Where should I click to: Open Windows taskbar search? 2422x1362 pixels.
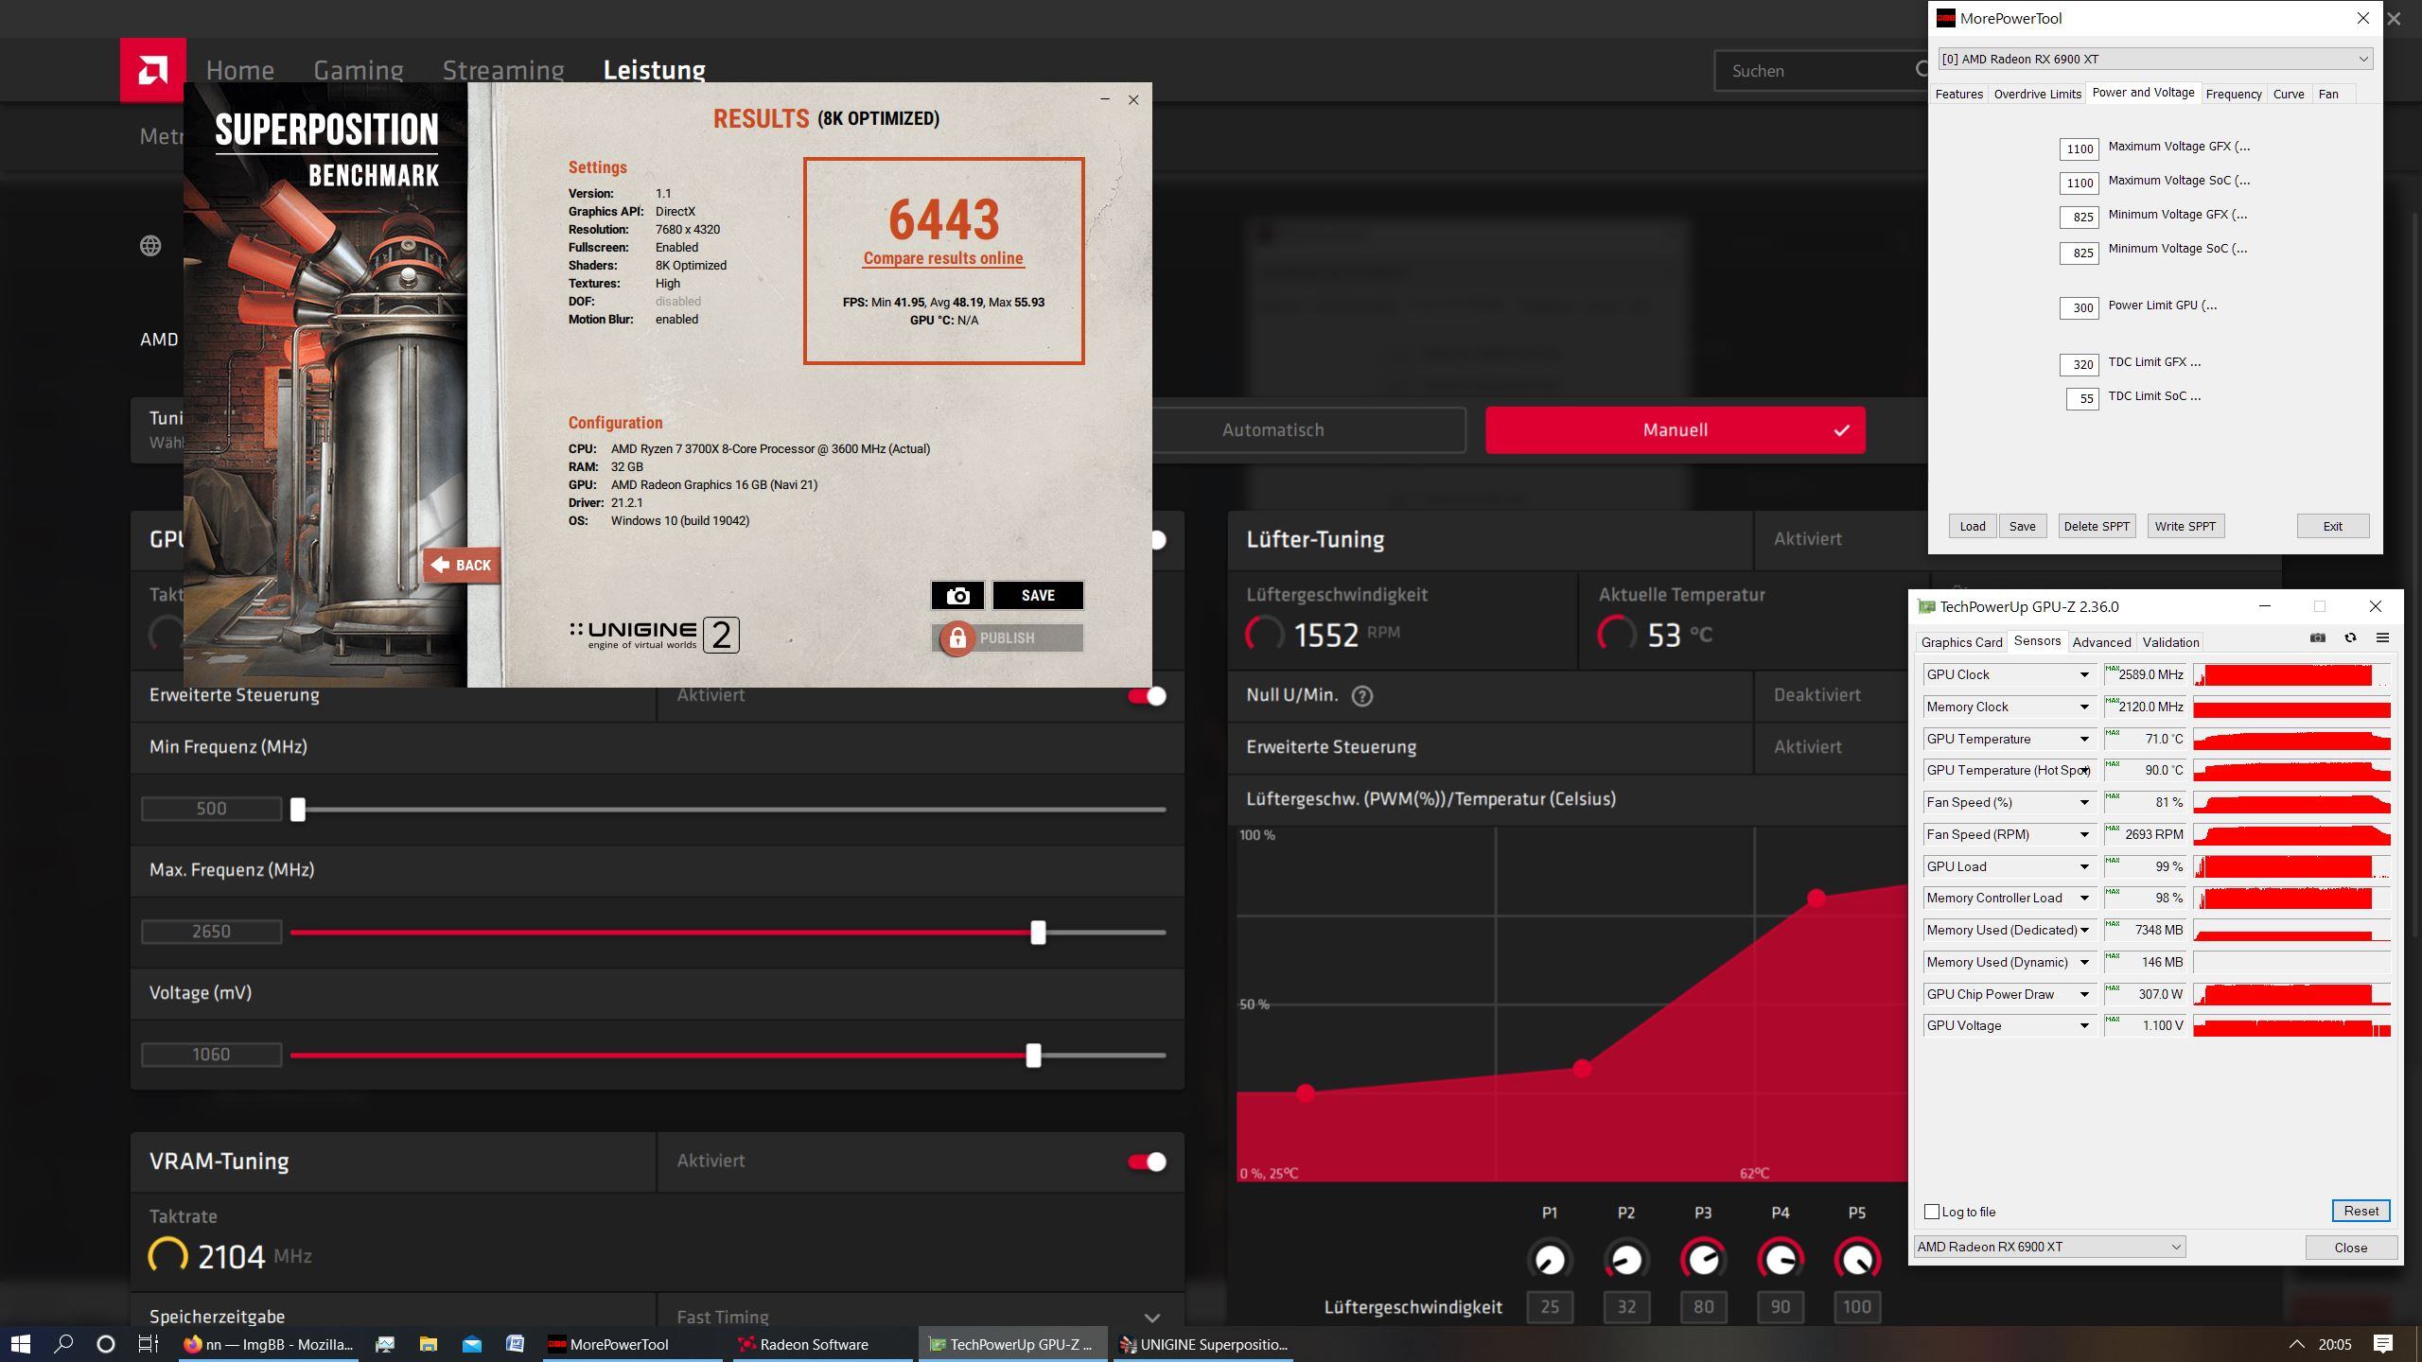click(x=63, y=1344)
